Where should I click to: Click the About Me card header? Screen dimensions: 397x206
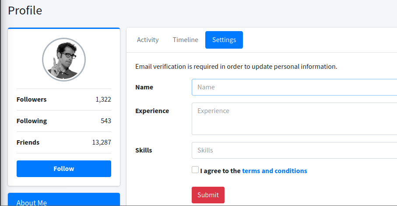tap(64, 201)
